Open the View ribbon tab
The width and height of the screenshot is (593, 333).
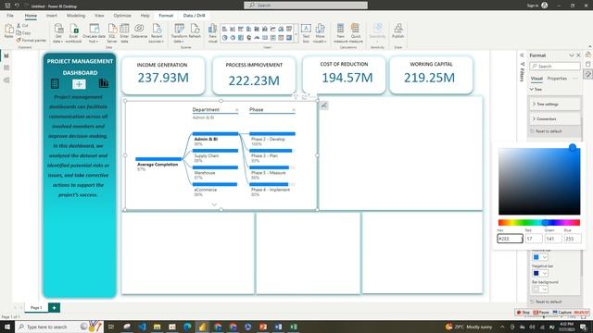point(99,16)
